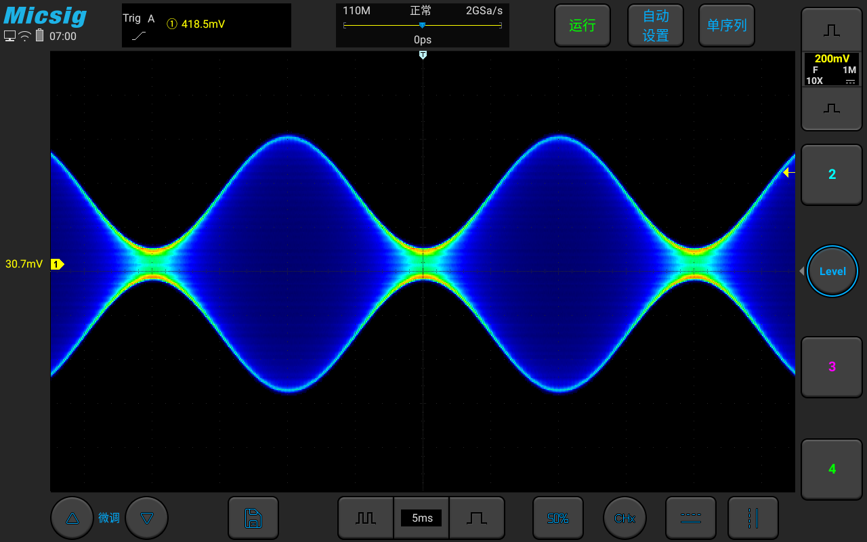
Task: Tap the Auto Set (自动设置) button
Action: tap(656, 26)
